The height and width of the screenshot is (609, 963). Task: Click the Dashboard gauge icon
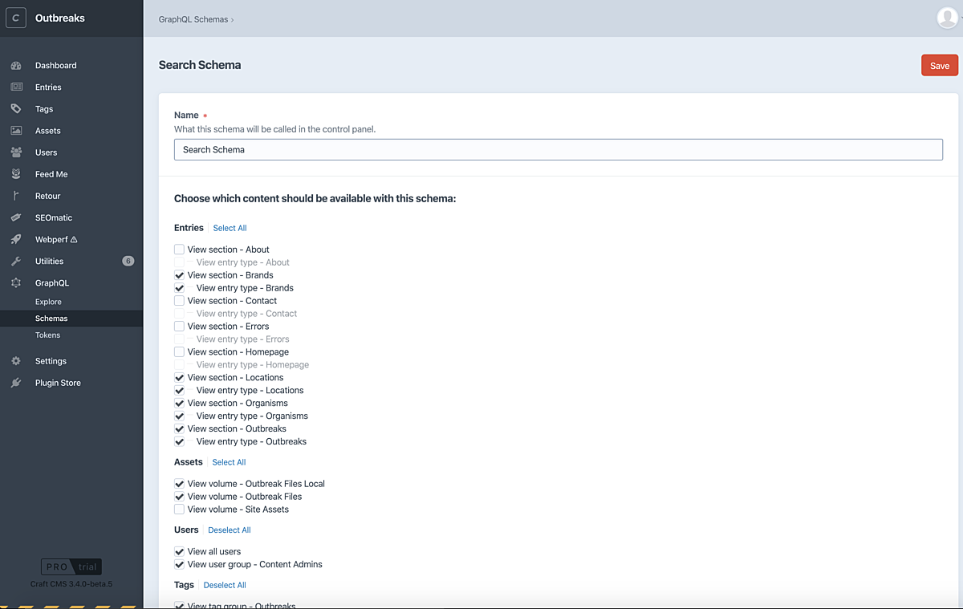click(x=16, y=65)
